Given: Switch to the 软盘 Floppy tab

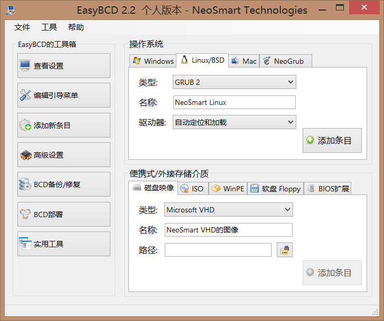Looking at the screenshot, I should (x=276, y=189).
